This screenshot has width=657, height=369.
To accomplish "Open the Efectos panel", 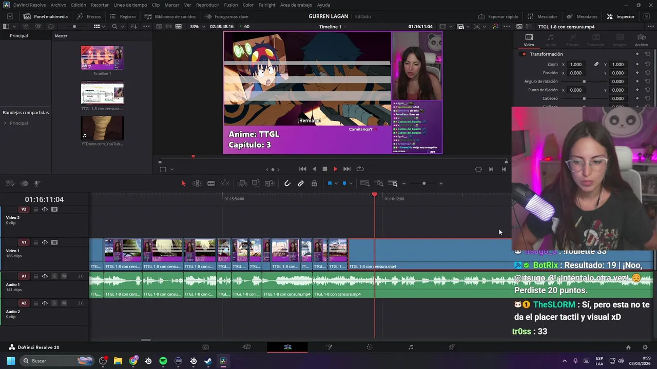I will (89, 16).
